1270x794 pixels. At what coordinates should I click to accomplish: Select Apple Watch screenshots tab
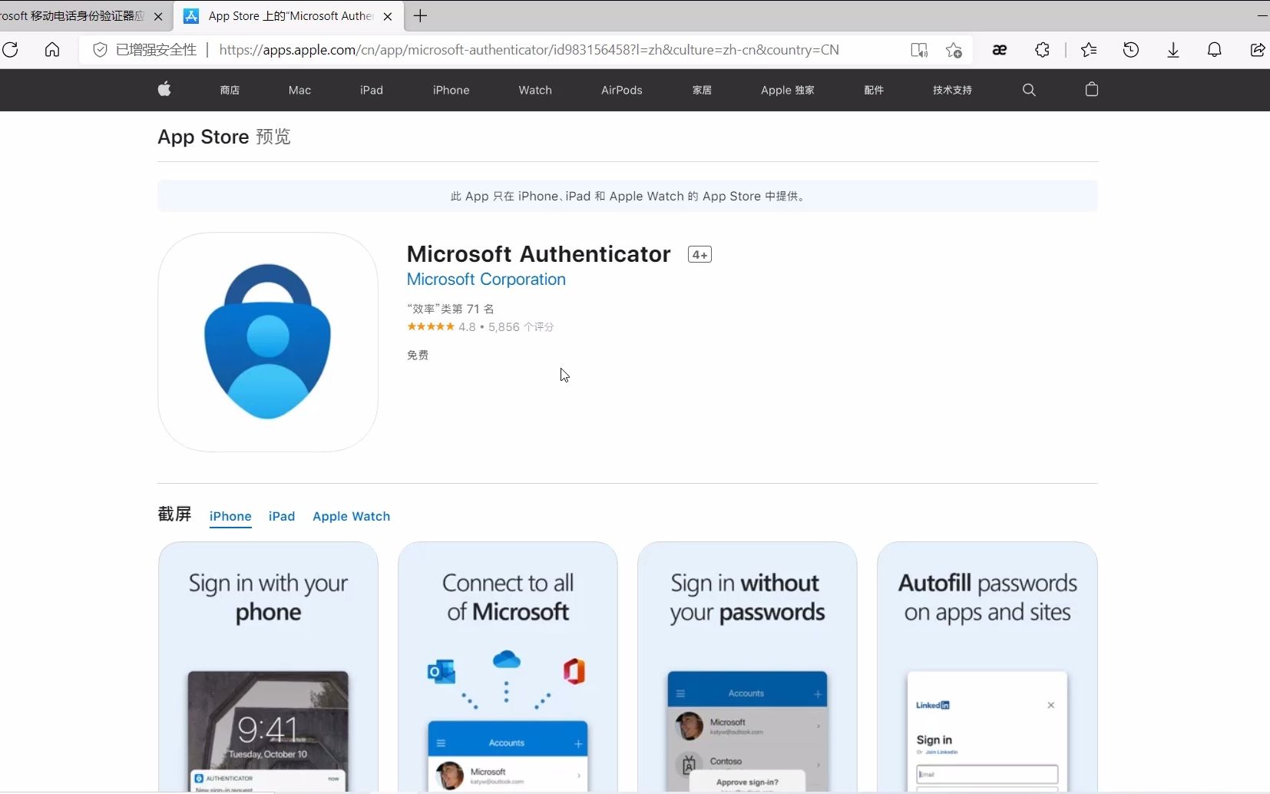[351, 516]
